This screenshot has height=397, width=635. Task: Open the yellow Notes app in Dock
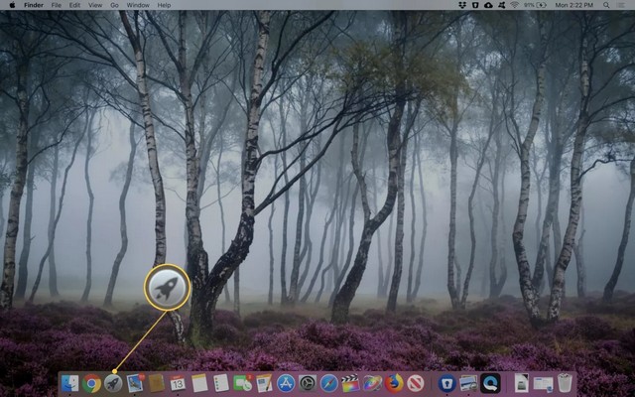[199, 383]
